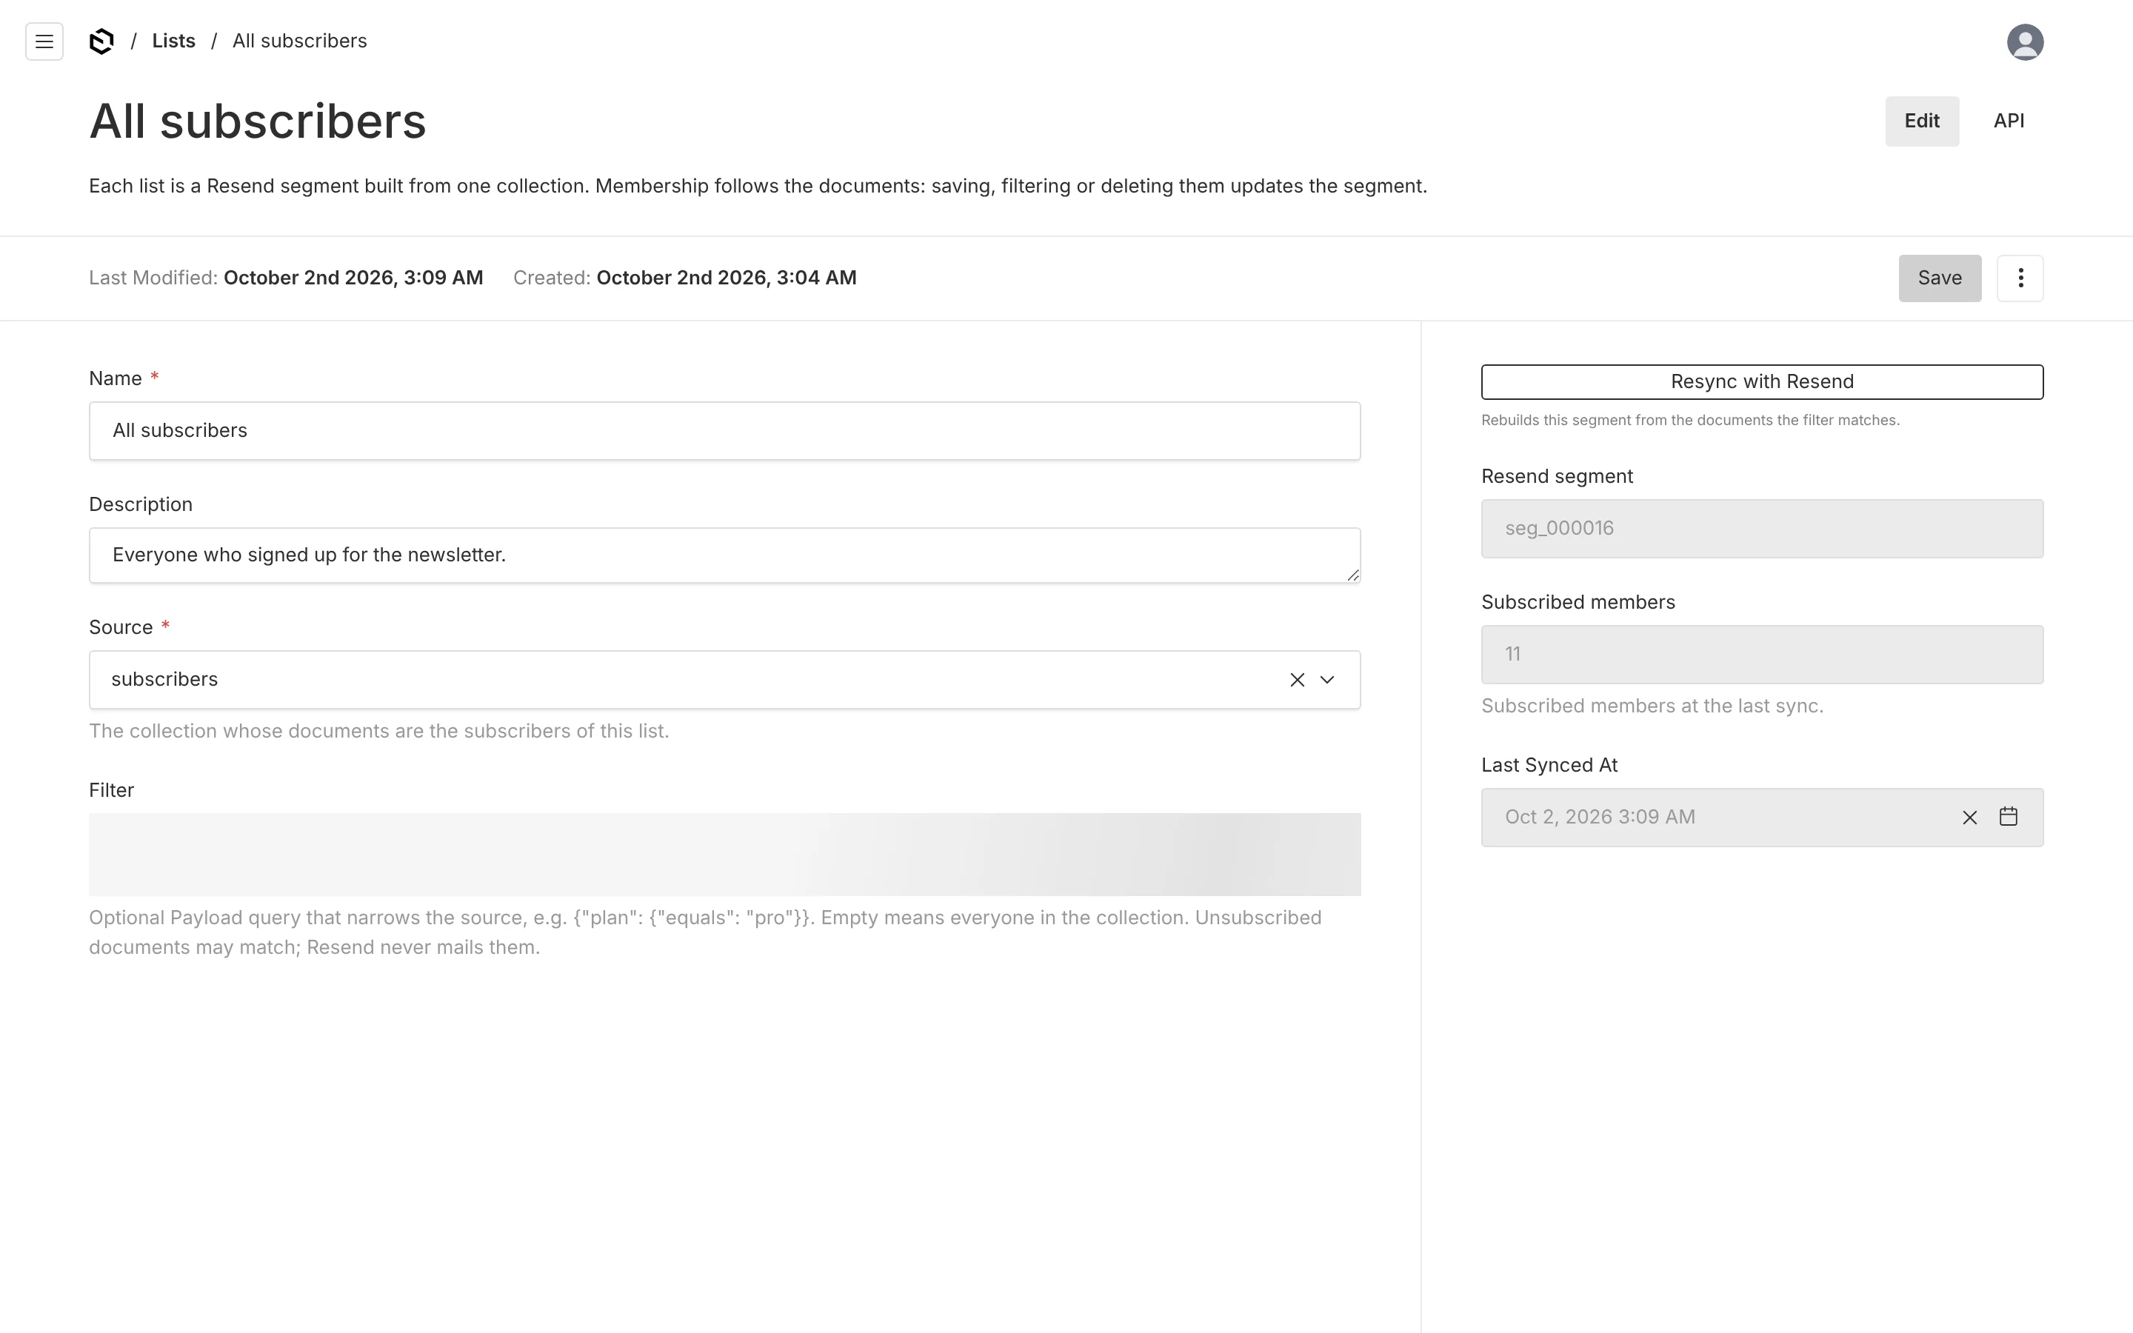
Task: Click the Subscribed members field
Action: coord(1761,655)
